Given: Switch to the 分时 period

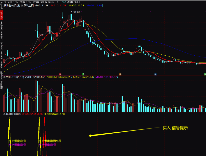Looking at the screenshot, I should [10, 2].
